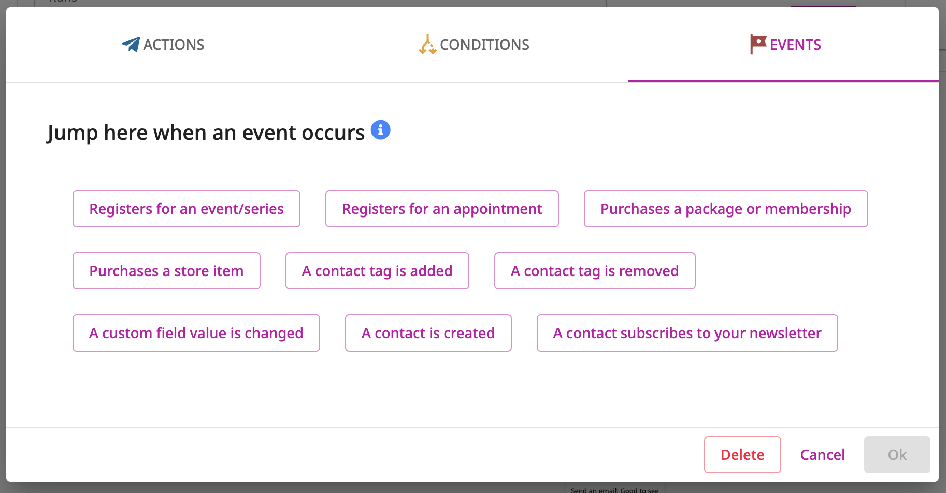Select A contact tag is removed
This screenshot has height=493, width=946.
click(x=595, y=271)
